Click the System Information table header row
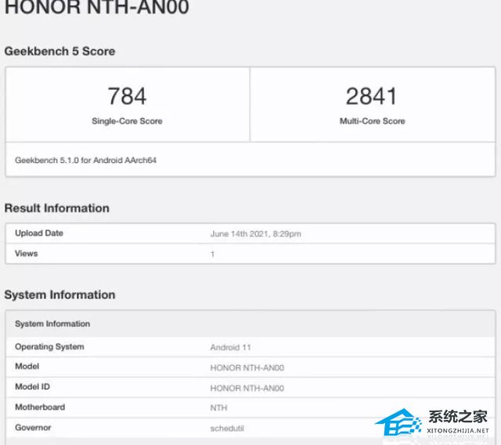 pos(250,324)
